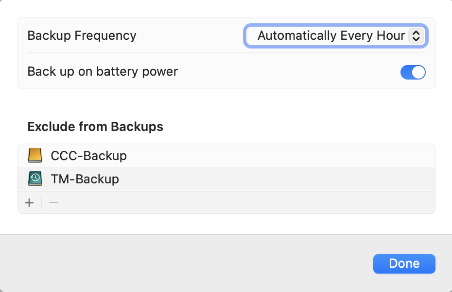
Task: Add an exclusion using the plus icon
Action: tap(30, 203)
